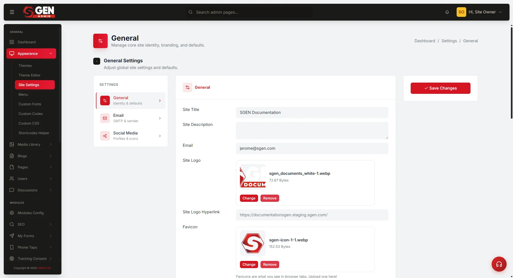Screen dimensions: 513x278
Task: Click the red General page header icon
Action: coord(100,41)
